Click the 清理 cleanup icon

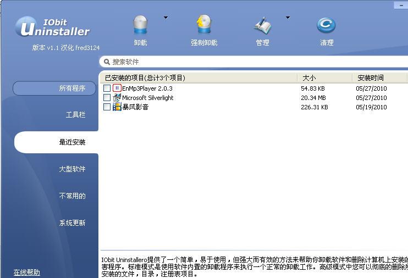[x=326, y=25]
